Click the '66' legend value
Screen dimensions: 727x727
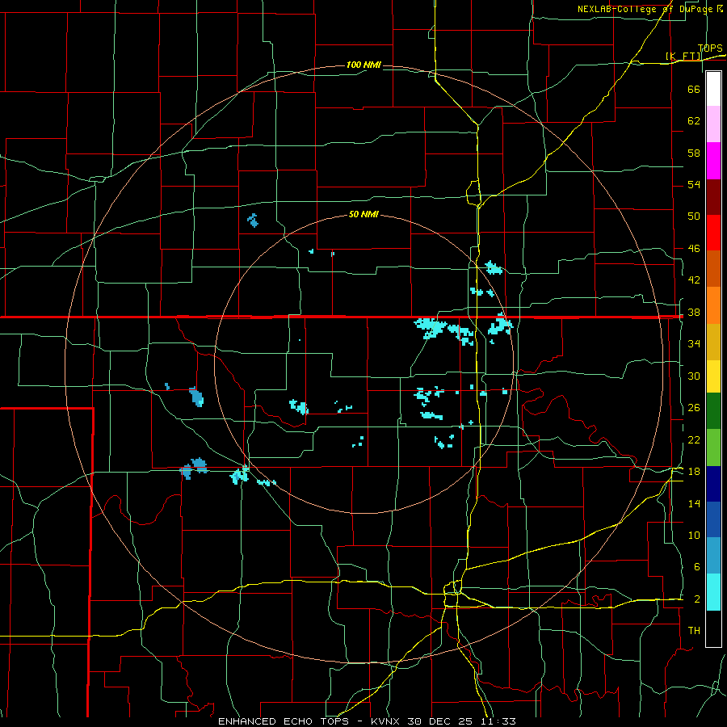pyautogui.click(x=694, y=89)
